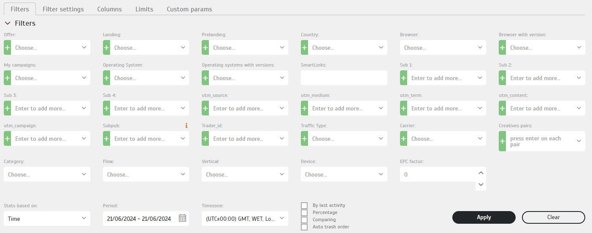Click the plus icon next to utm_source
This screenshot has height=233, width=592.
(x=205, y=108)
